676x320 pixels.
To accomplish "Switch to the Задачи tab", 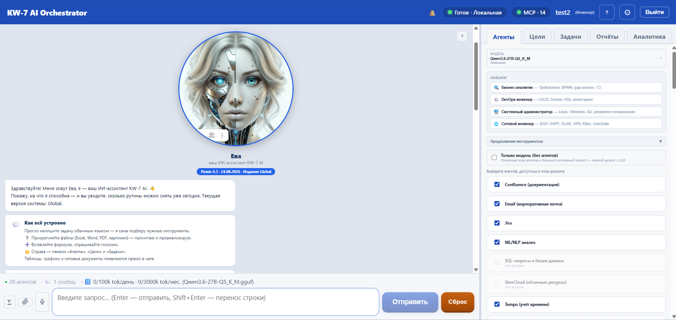I will pos(570,37).
